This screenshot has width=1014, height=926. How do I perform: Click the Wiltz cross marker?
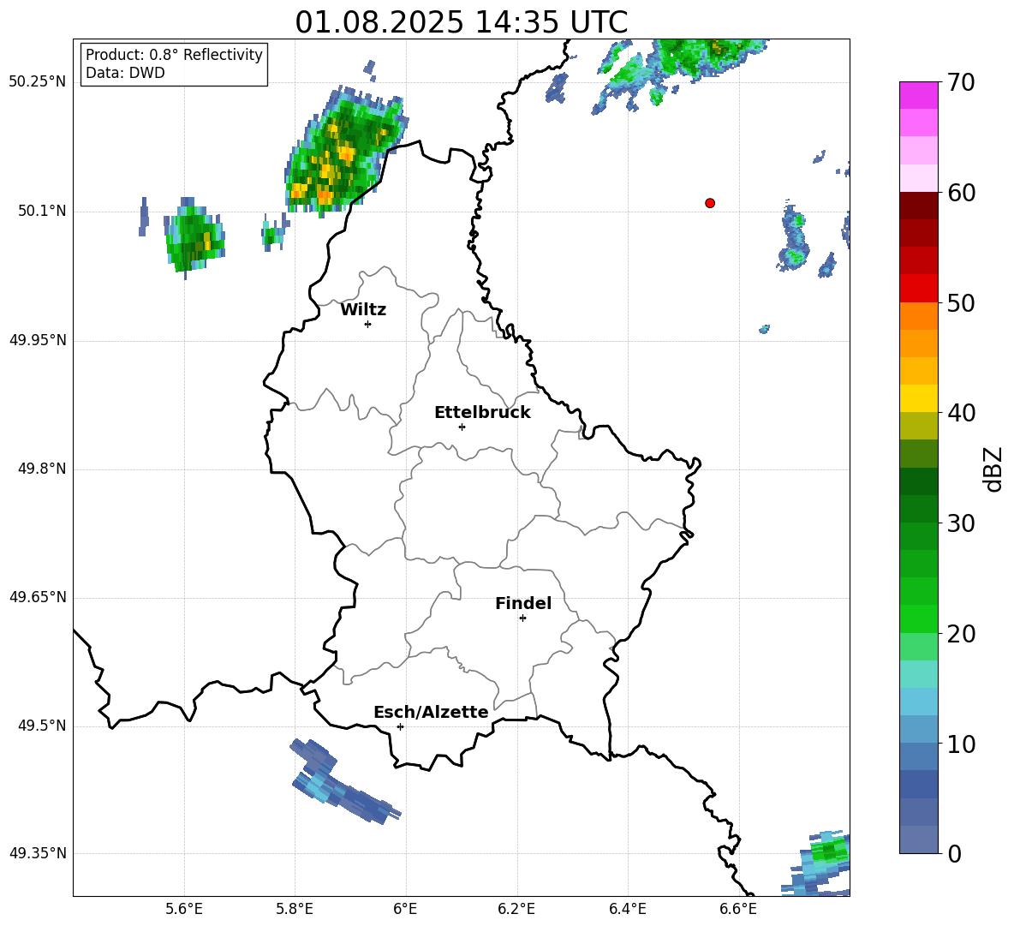368,324
